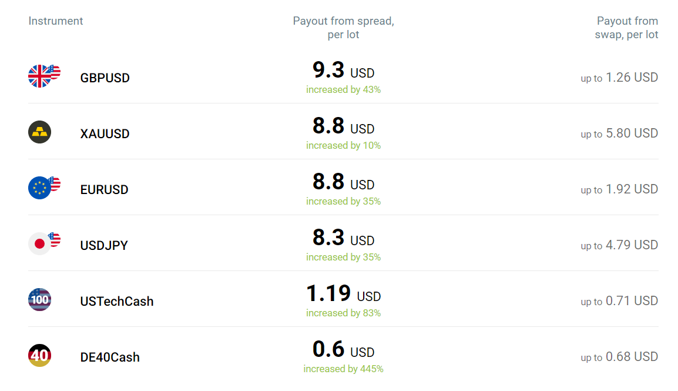Image resolution: width=678 pixels, height=391 pixels.
Task: Select the USTechCash instrument name
Action: (117, 301)
